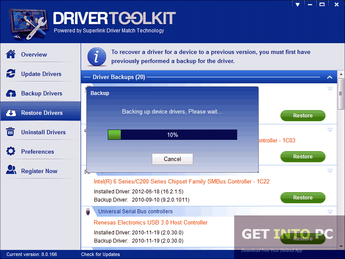This screenshot has height=259, width=345.
Task: Close the DriverToolkit window
Action: click(x=336, y=4)
